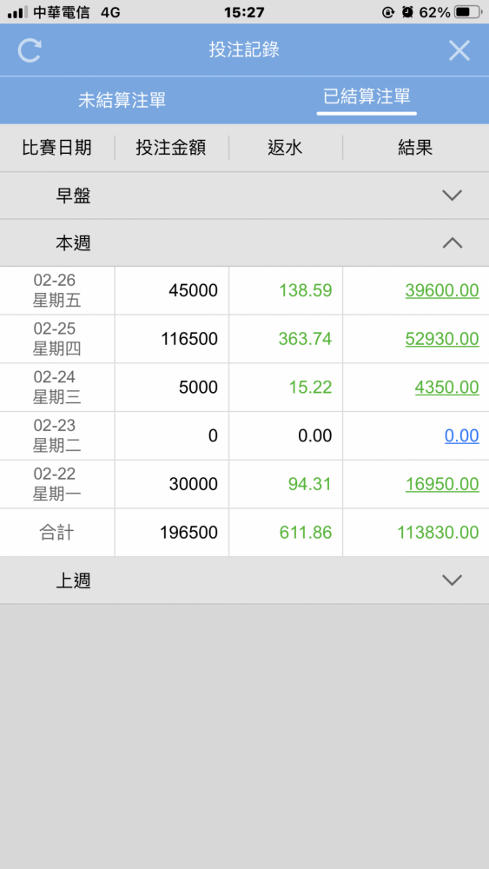Image resolution: width=489 pixels, height=869 pixels.
Task: Tap the 結果 column header
Action: pos(415,148)
